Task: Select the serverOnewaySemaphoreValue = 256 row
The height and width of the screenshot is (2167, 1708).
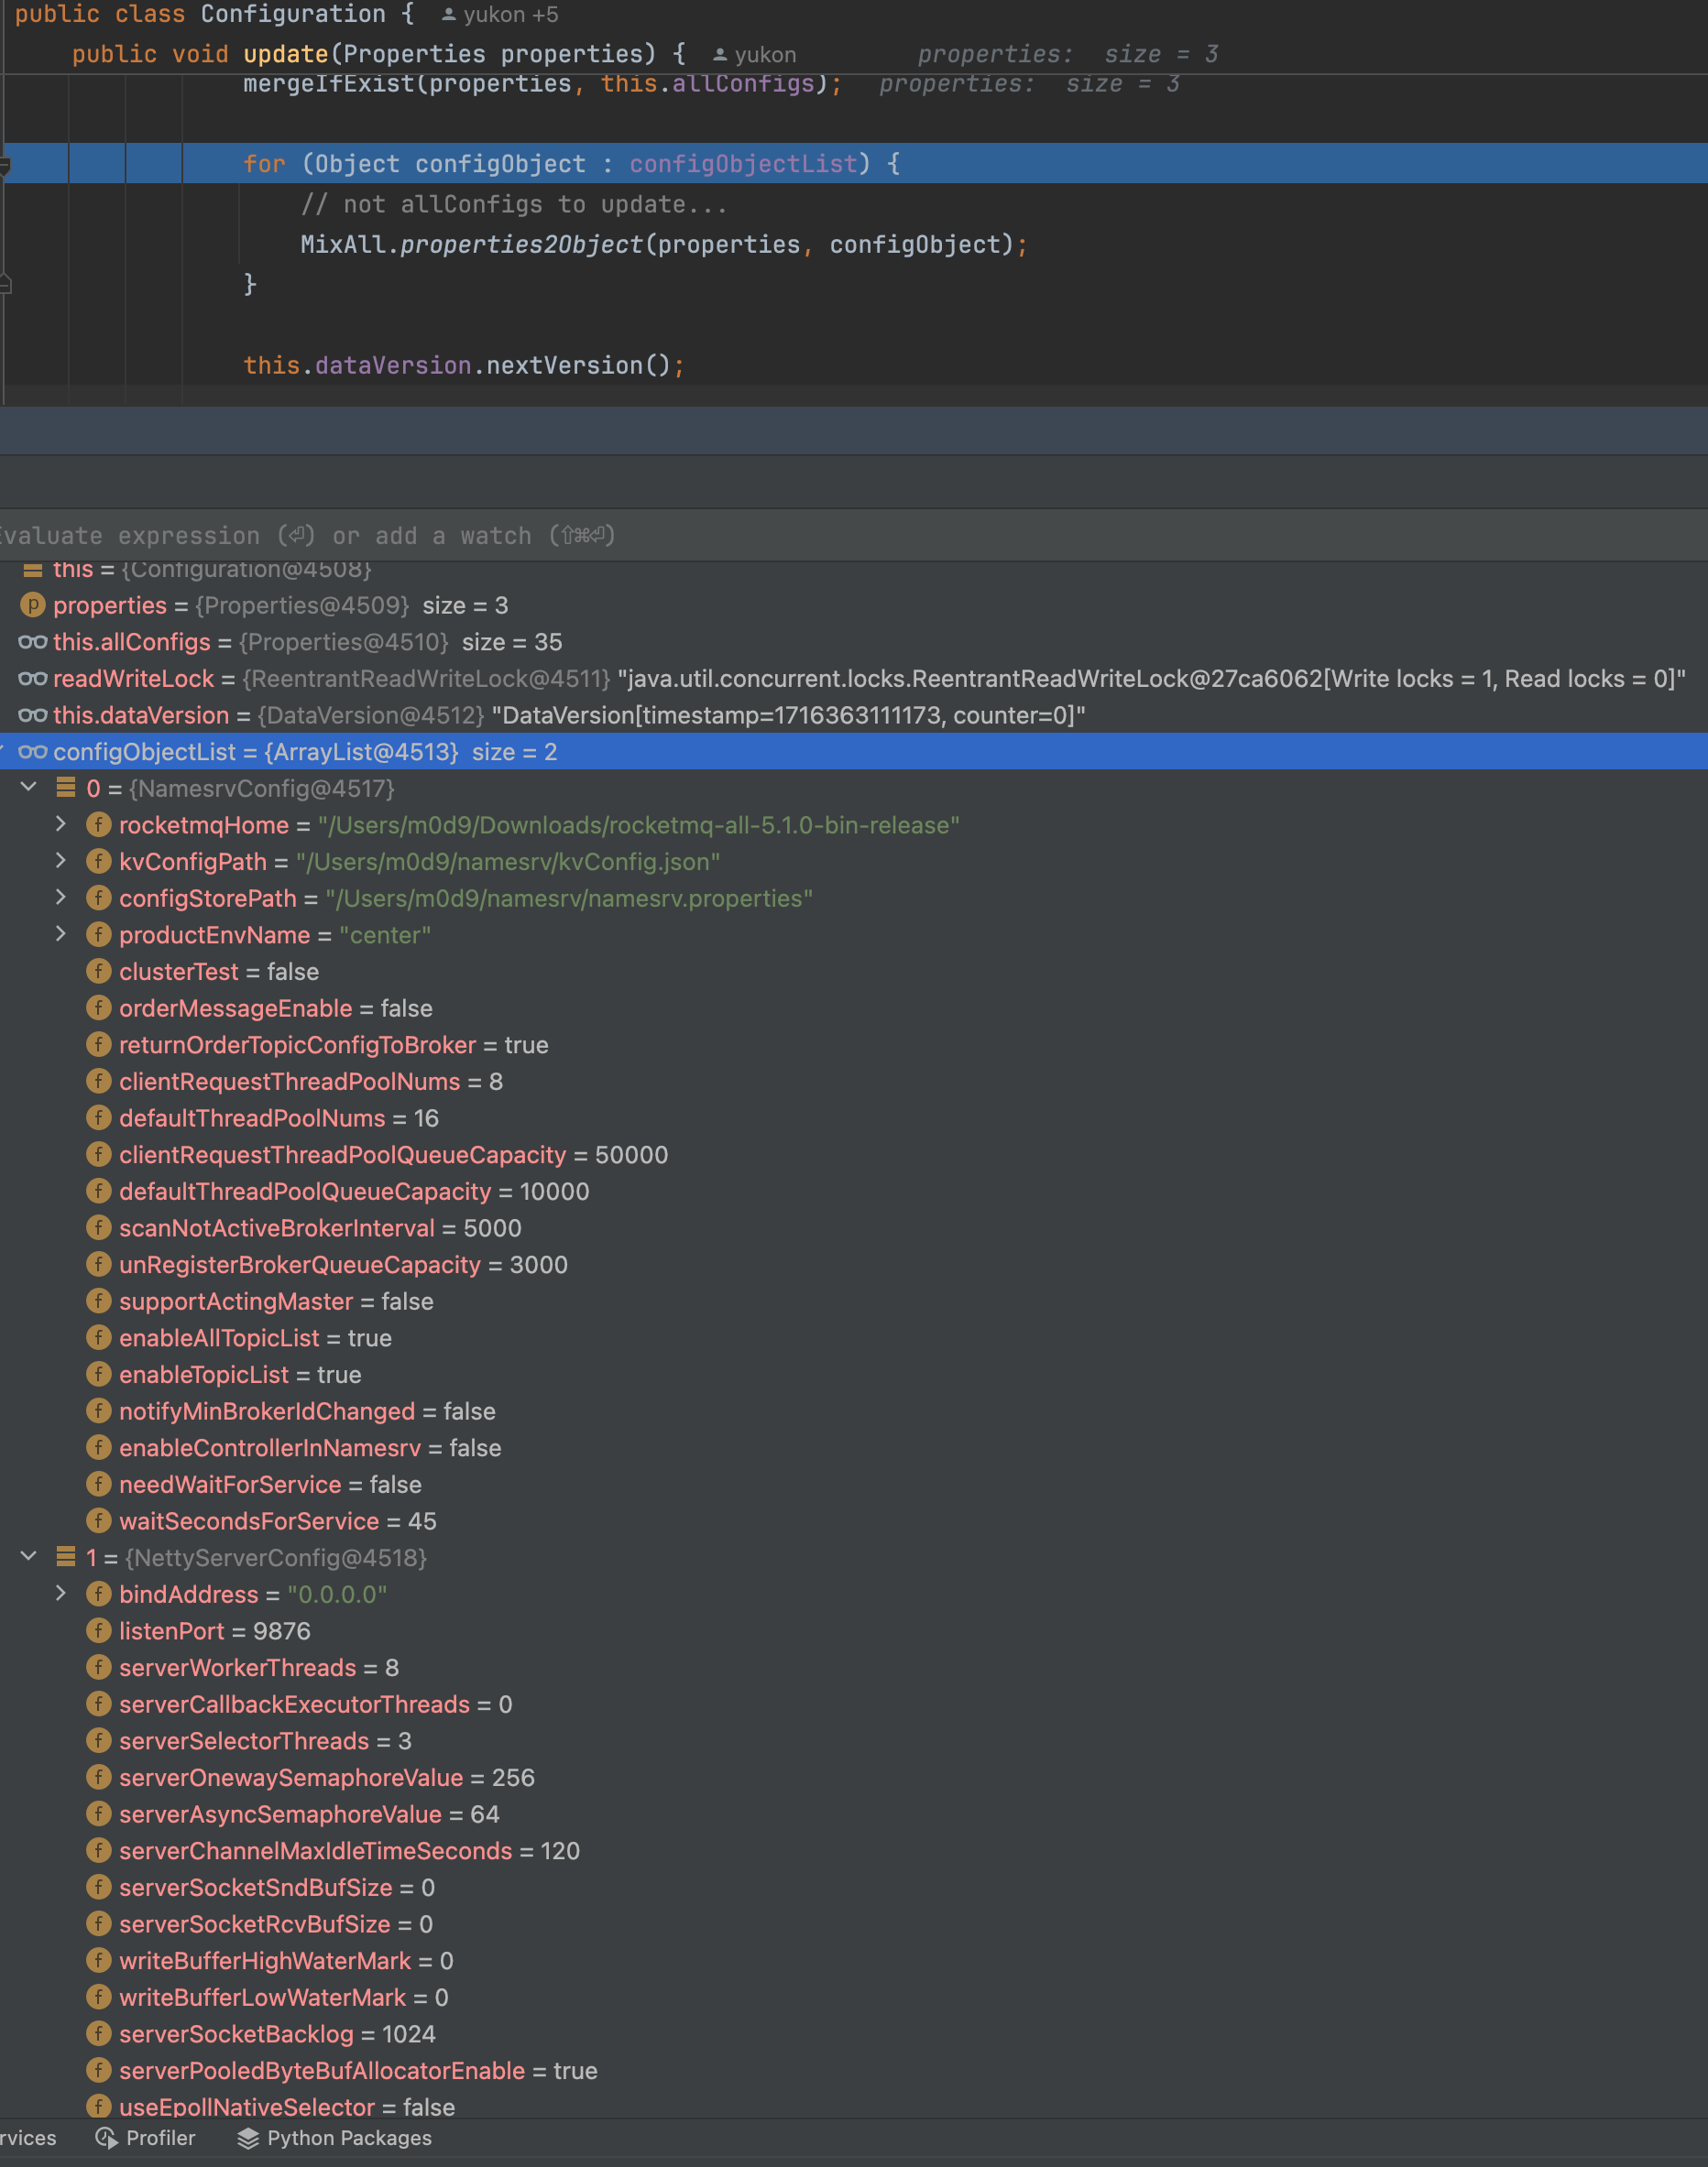Action: tap(854, 1777)
